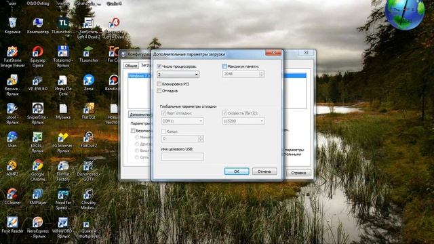
Task: Select the EXCEL - Ярлык icon
Action: pos(38,142)
